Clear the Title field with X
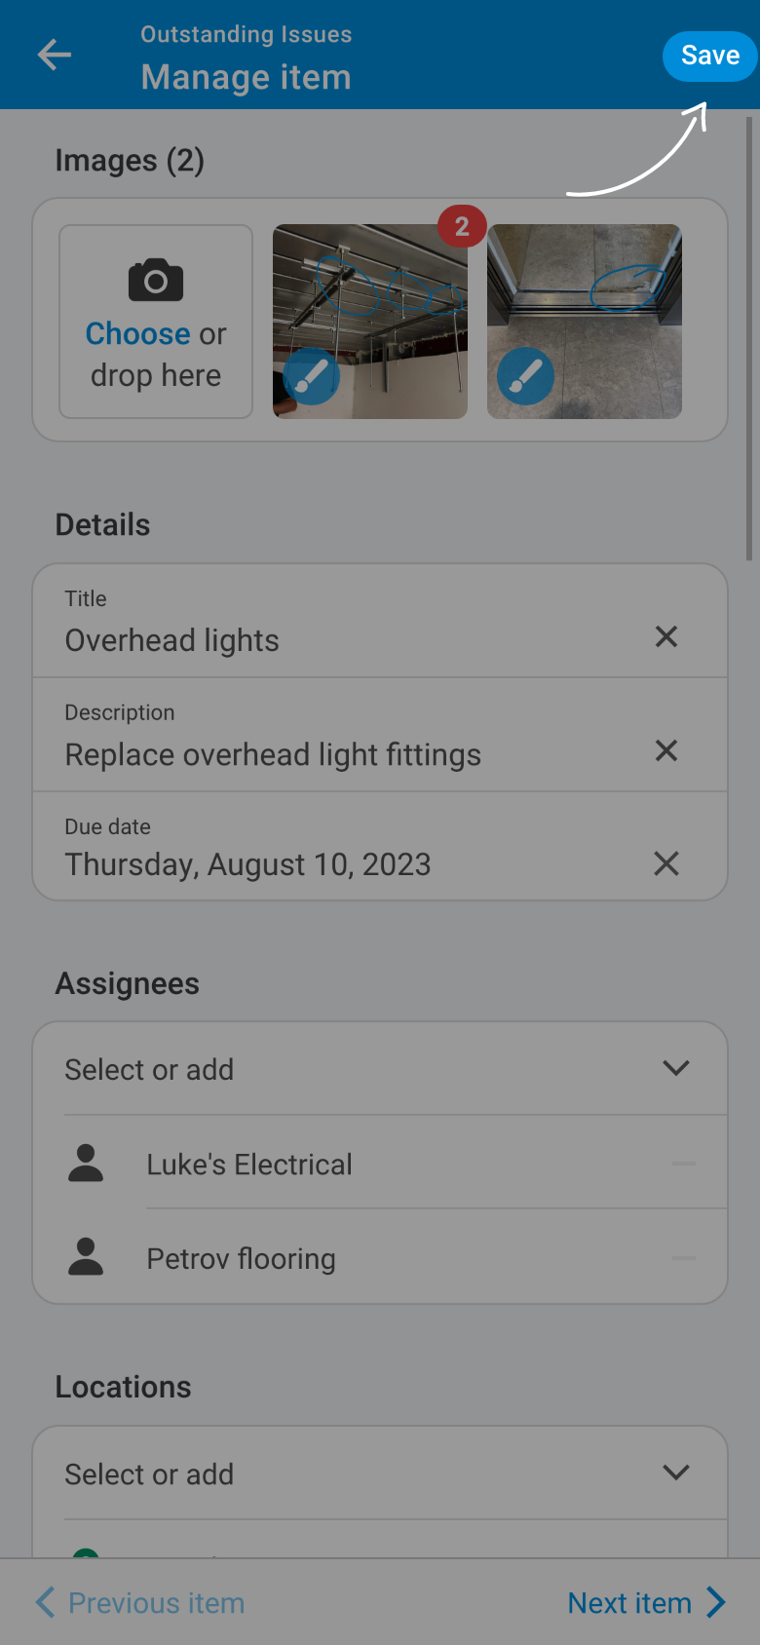760x1645 pixels. pyautogui.click(x=666, y=637)
